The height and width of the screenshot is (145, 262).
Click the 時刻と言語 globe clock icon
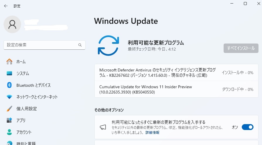click(9, 143)
